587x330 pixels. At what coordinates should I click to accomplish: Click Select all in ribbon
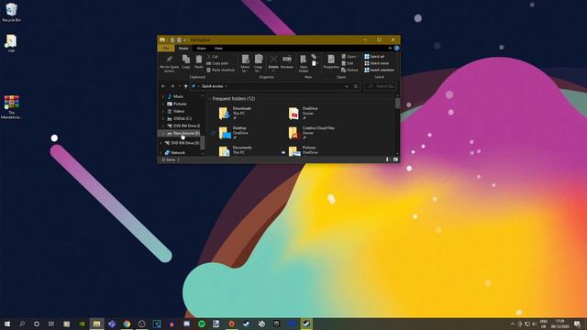click(x=374, y=57)
